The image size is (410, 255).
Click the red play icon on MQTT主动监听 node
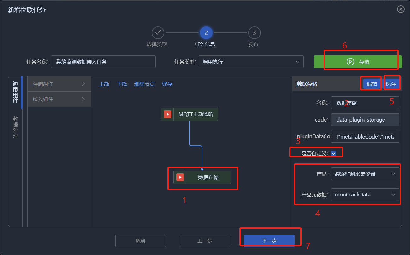point(167,114)
